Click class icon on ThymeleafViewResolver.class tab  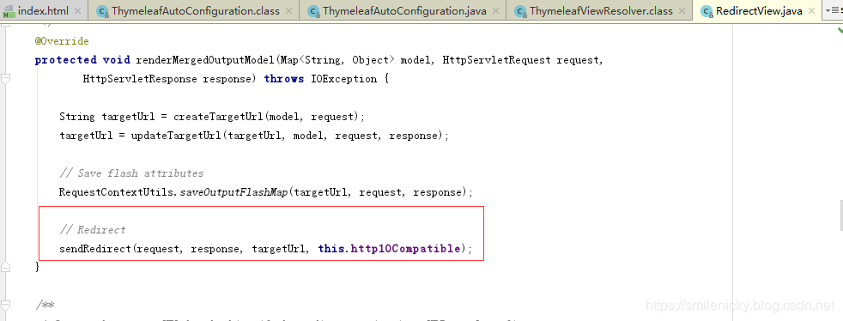(520, 11)
